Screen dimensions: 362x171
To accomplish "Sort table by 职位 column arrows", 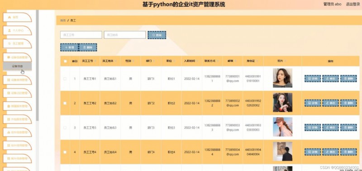I will [x=175, y=61].
